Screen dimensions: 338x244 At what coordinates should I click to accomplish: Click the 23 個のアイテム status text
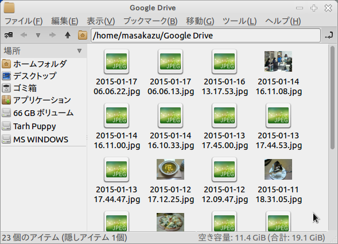point(64,238)
